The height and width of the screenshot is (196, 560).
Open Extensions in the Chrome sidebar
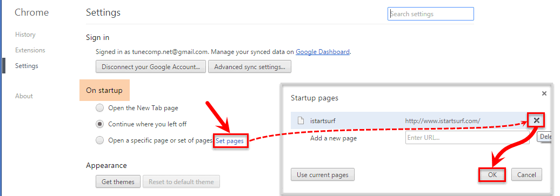[30, 50]
